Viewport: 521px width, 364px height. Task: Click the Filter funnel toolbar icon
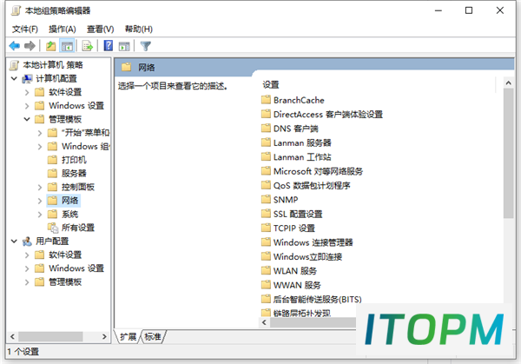coord(146,46)
